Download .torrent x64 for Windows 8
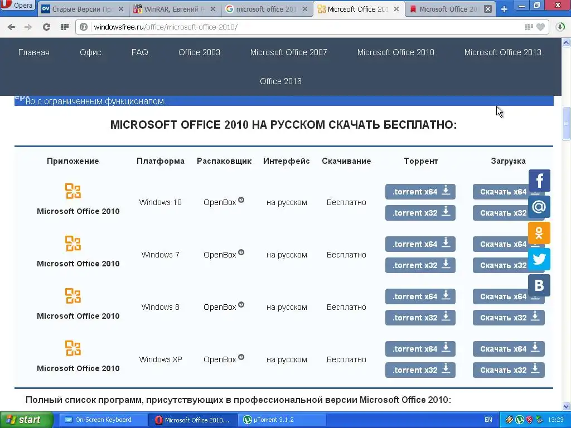This screenshot has width=571, height=428. tap(420, 296)
